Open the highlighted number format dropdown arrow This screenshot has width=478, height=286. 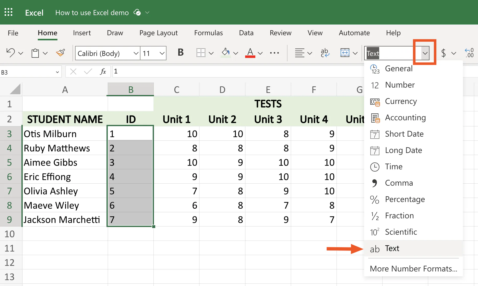point(425,53)
